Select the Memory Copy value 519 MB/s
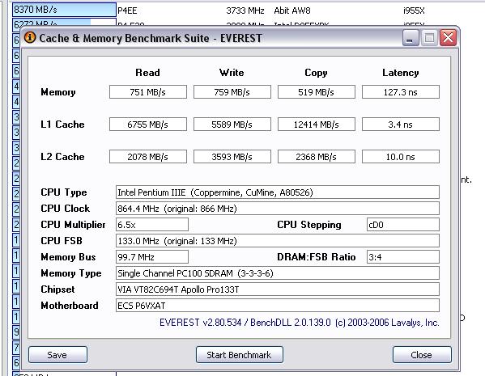The height and width of the screenshot is (376, 485). [x=316, y=92]
